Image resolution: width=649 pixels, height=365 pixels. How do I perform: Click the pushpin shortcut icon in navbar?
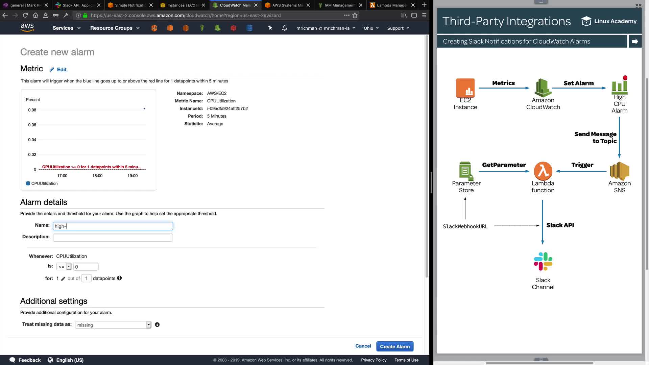(270, 28)
